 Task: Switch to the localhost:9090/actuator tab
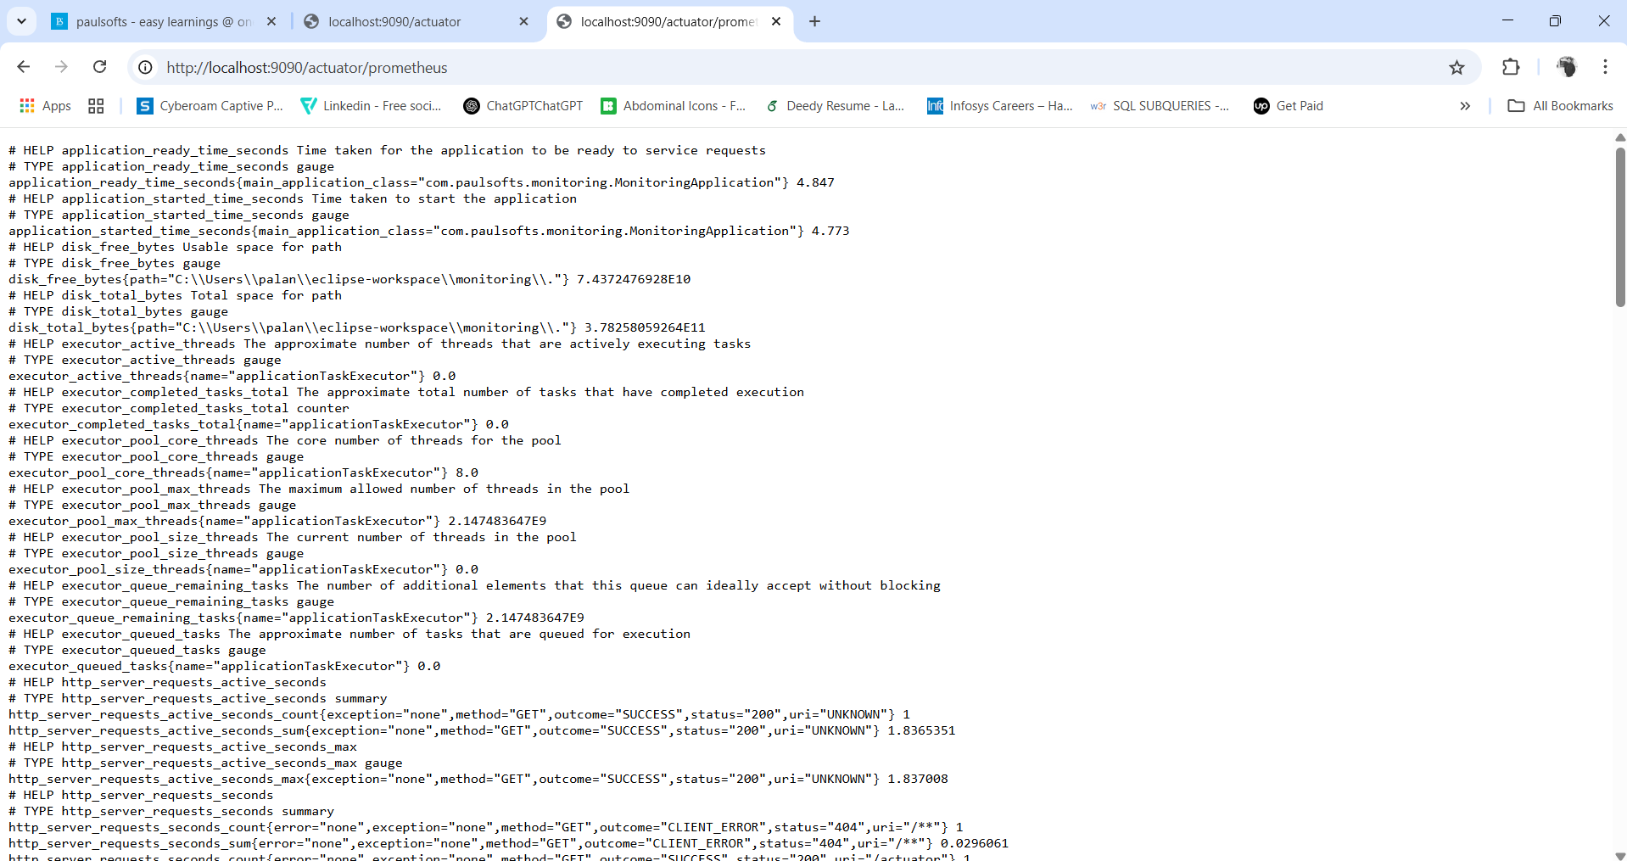[x=415, y=22]
